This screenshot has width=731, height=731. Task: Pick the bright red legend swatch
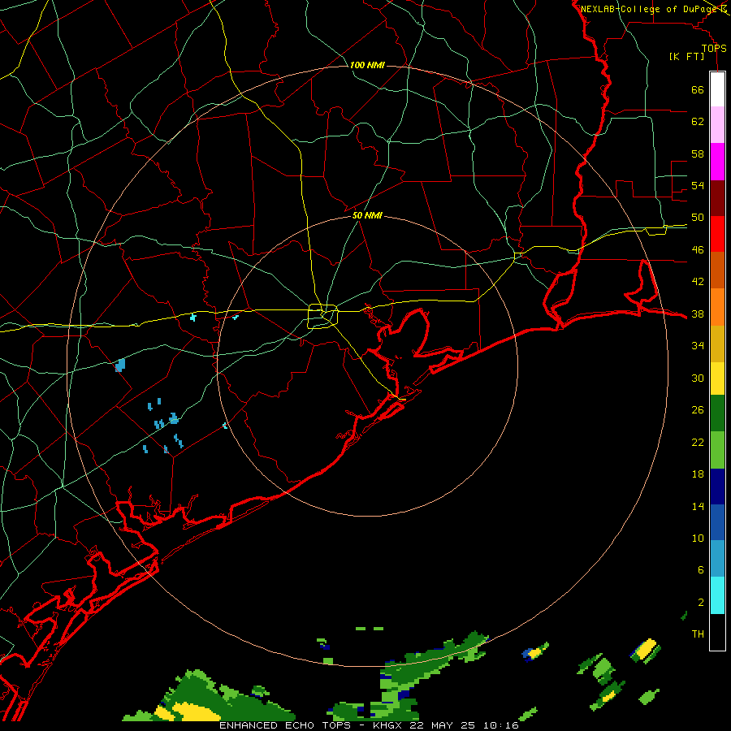click(x=717, y=235)
